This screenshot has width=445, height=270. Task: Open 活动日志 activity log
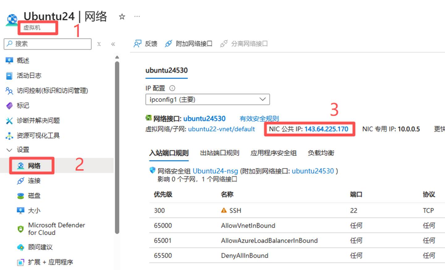(29, 76)
